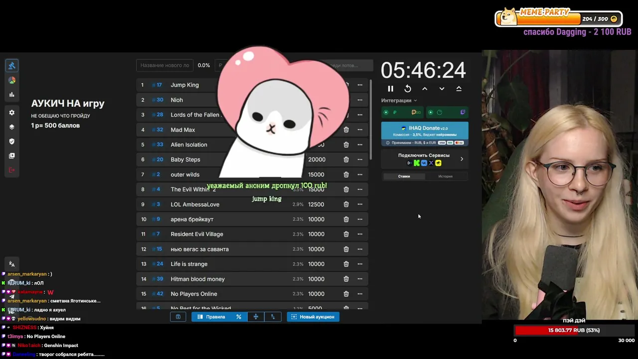Image resolution: width=638 pixels, height=359 pixels.
Task: Open more options for Mad Max
Action: pos(360,130)
